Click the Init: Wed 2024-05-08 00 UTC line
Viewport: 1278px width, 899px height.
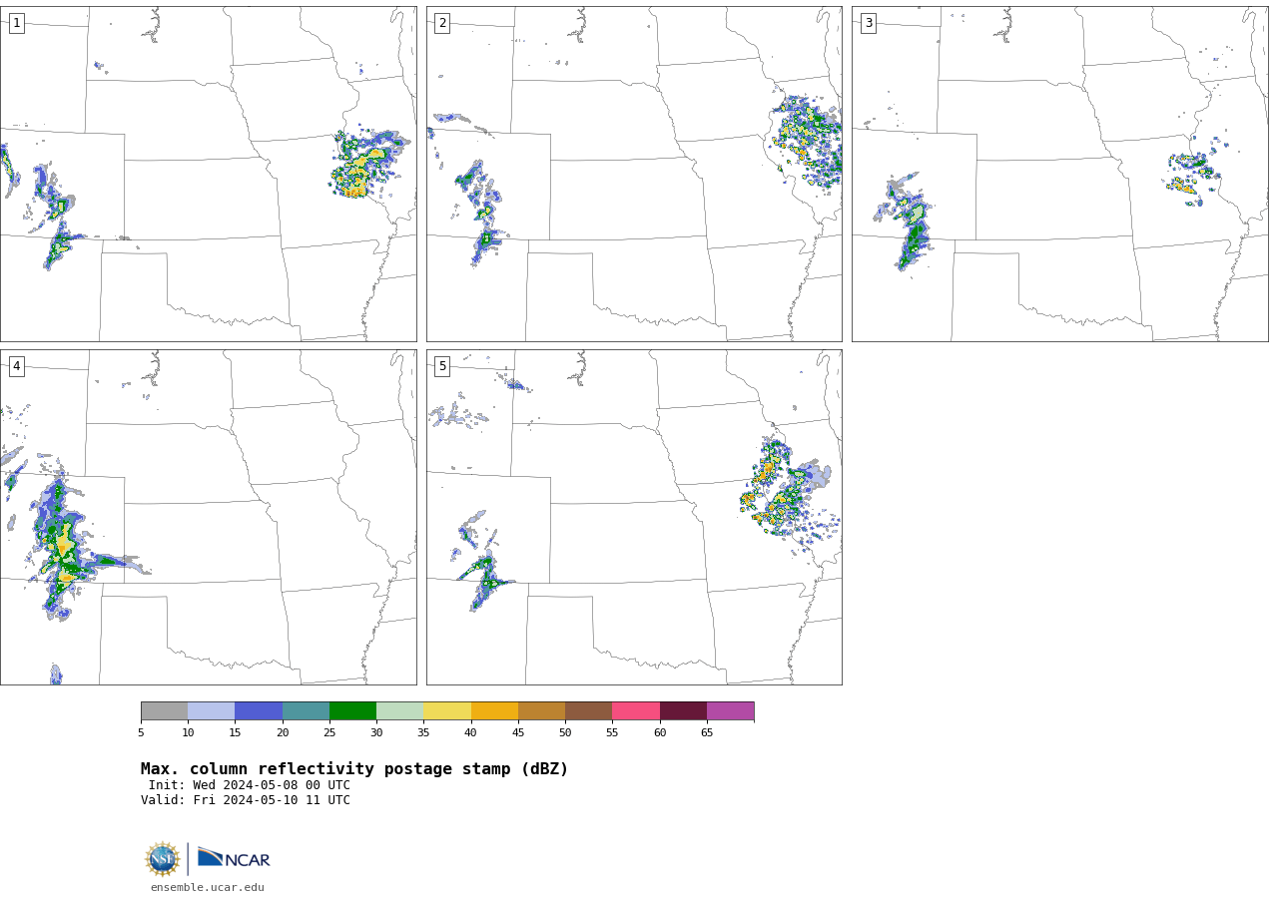point(250,785)
